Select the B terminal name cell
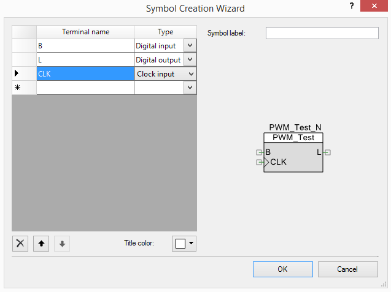Screen dimensions: 391x292 tap(85, 45)
